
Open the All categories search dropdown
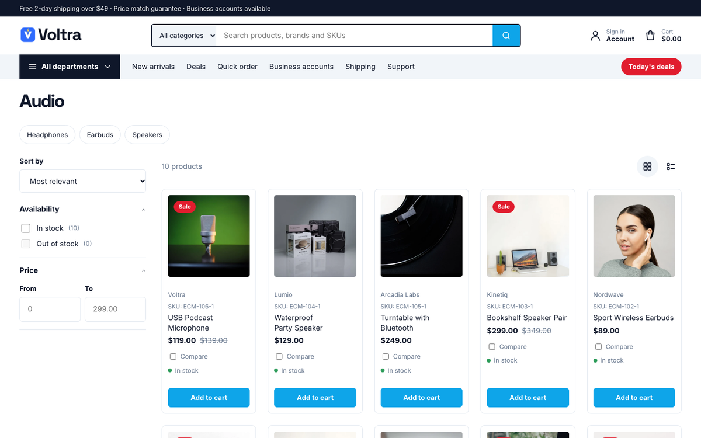click(x=184, y=36)
